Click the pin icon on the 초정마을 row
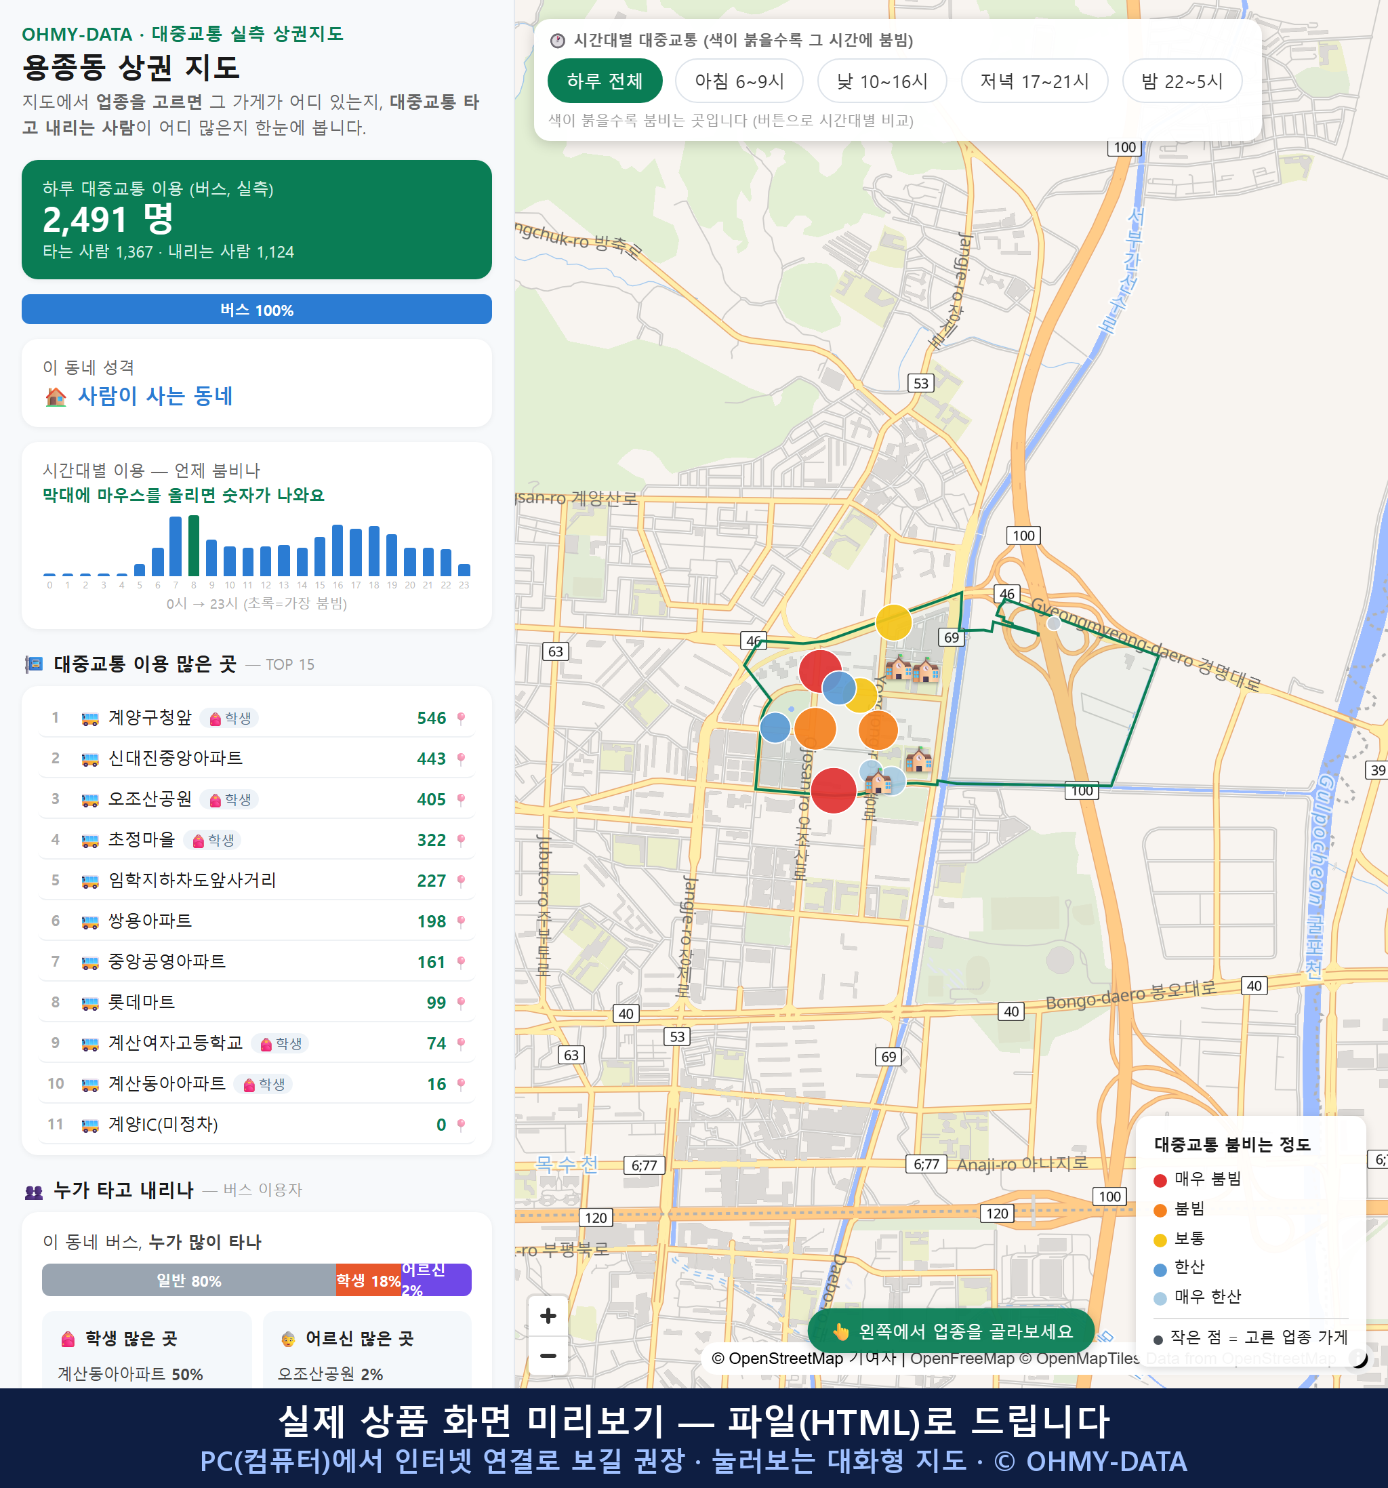Image resolution: width=1388 pixels, height=1488 pixels. click(x=461, y=841)
